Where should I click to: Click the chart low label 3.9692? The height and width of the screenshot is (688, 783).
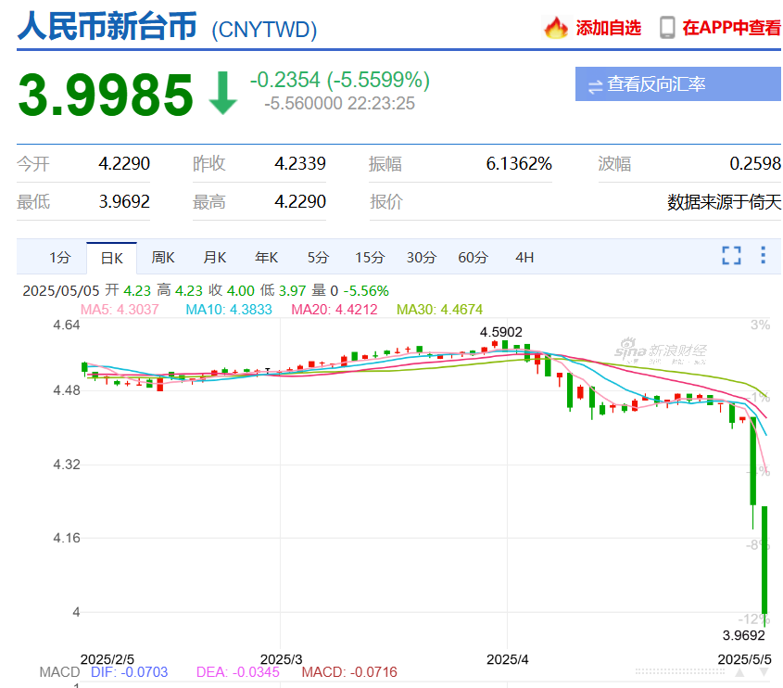tap(743, 635)
